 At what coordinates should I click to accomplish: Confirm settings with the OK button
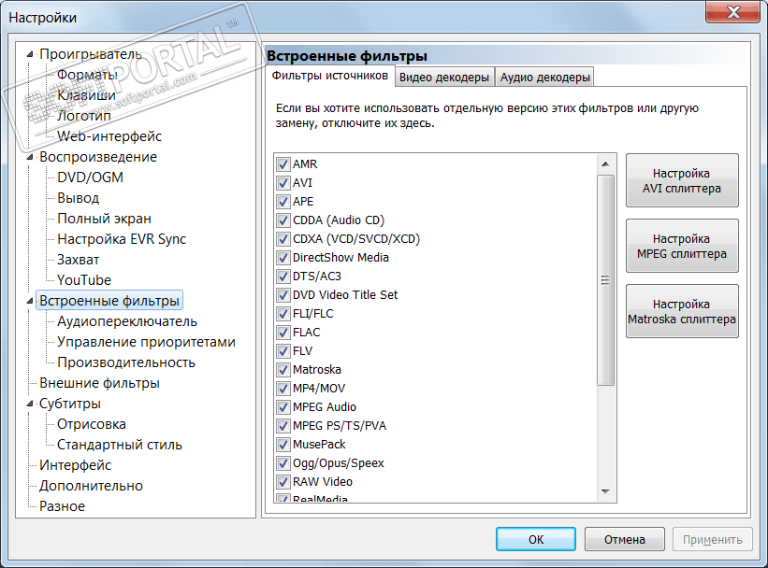(x=536, y=539)
